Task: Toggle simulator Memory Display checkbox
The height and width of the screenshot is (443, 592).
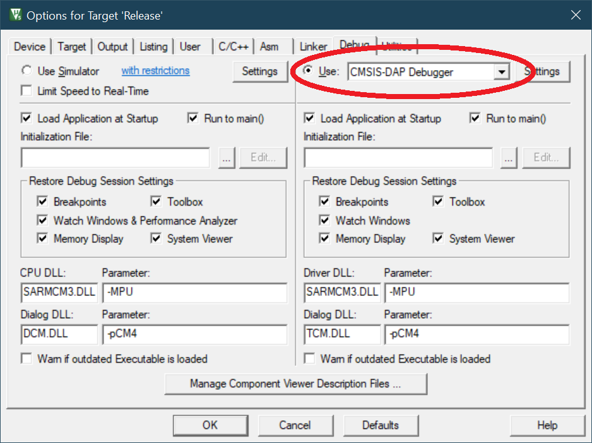Action: pos(42,239)
